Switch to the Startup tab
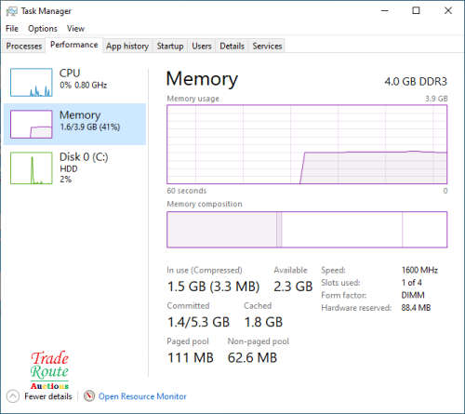465x414 pixels. (x=170, y=46)
